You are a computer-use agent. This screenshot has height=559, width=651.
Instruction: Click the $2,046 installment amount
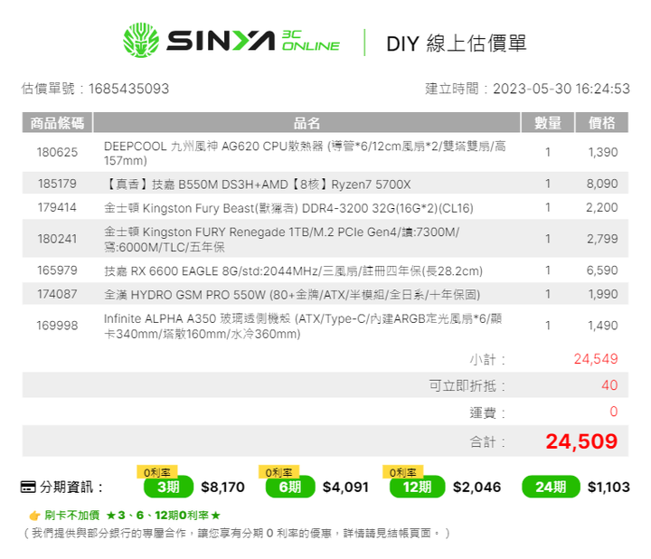(477, 487)
